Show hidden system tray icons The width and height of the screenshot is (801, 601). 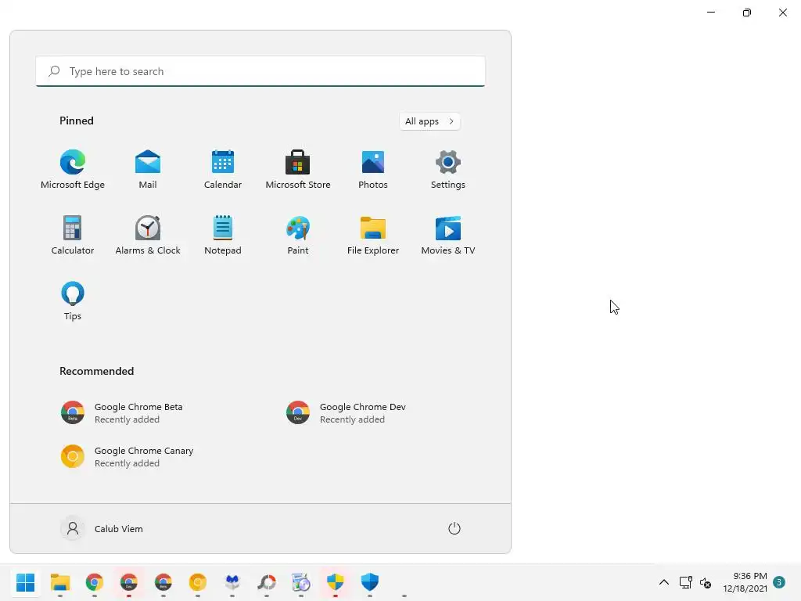pyautogui.click(x=663, y=582)
